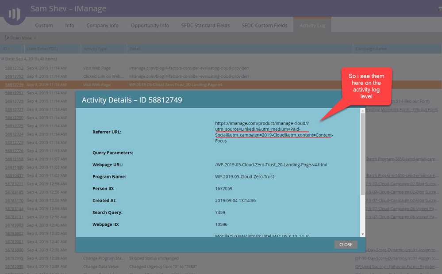Viewport: 442px width, 274px height.
Task: Open the Company Info tab
Action: [x=102, y=26]
